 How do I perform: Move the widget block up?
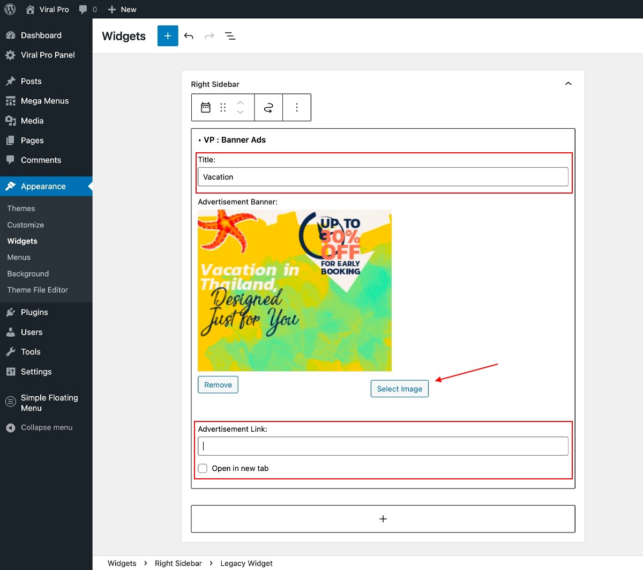pos(241,102)
